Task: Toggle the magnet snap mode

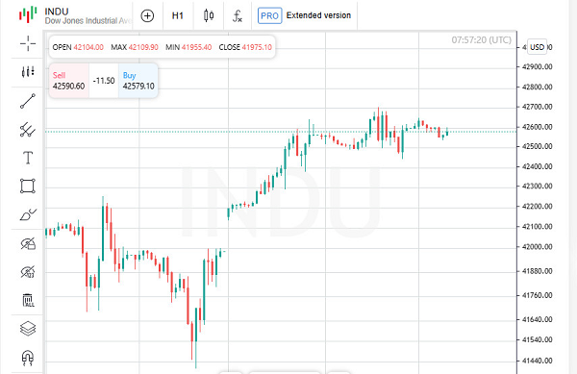Action: pos(28,358)
